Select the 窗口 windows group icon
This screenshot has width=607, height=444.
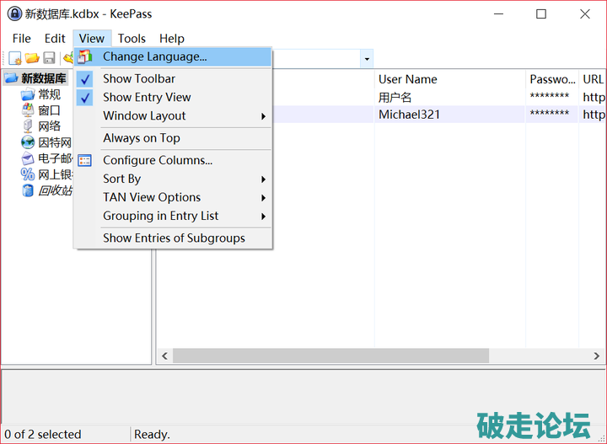(28, 110)
